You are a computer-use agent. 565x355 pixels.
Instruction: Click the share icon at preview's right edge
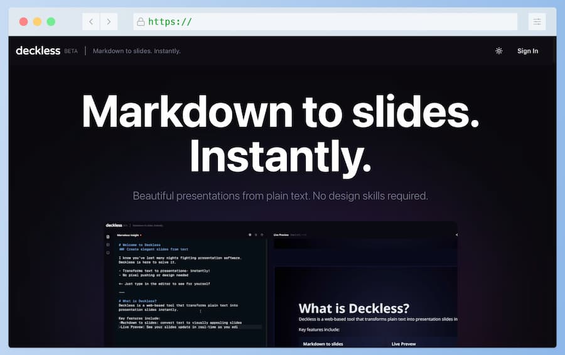tap(456, 234)
